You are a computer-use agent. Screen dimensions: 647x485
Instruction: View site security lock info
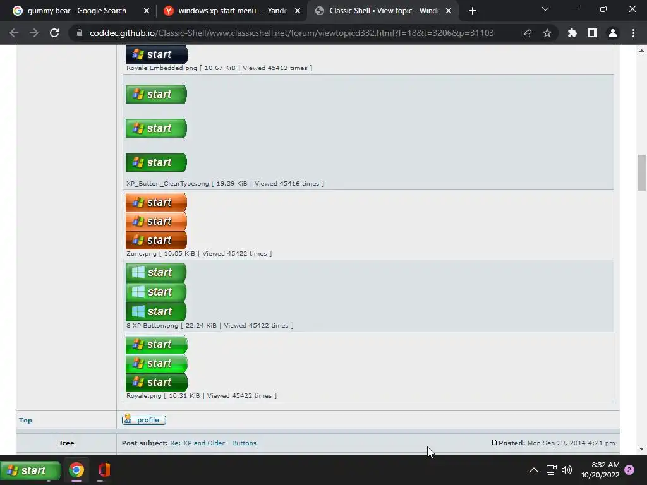tap(80, 33)
